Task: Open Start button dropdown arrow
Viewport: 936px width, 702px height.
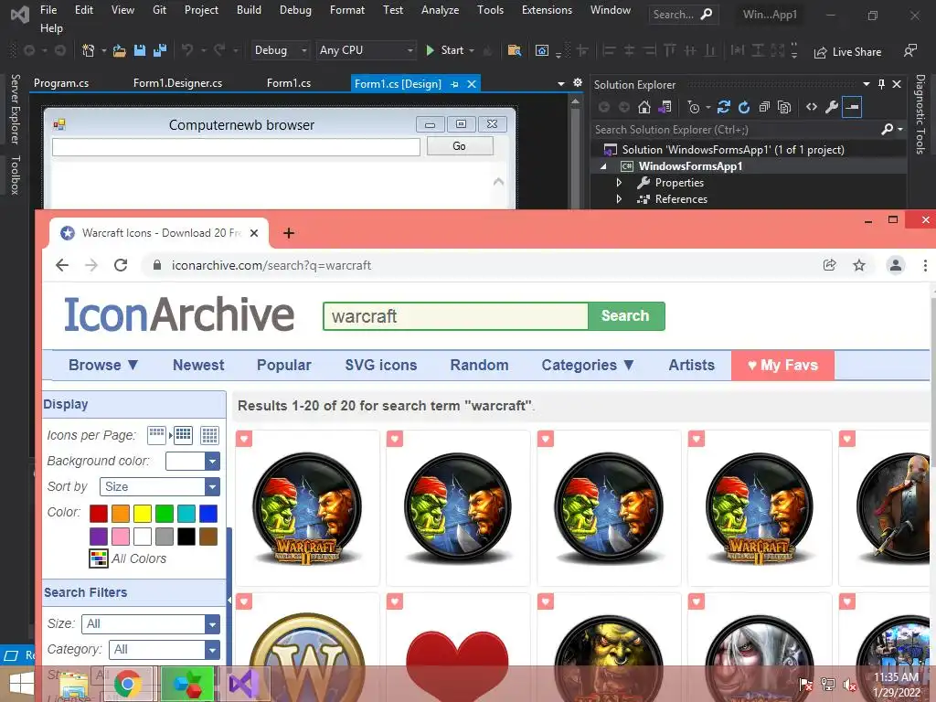Action: (x=472, y=51)
